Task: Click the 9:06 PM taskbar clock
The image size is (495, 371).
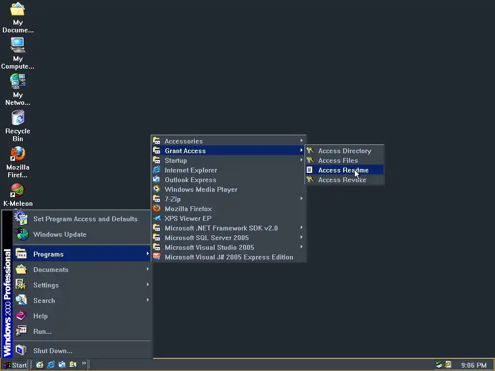Action: point(474,365)
